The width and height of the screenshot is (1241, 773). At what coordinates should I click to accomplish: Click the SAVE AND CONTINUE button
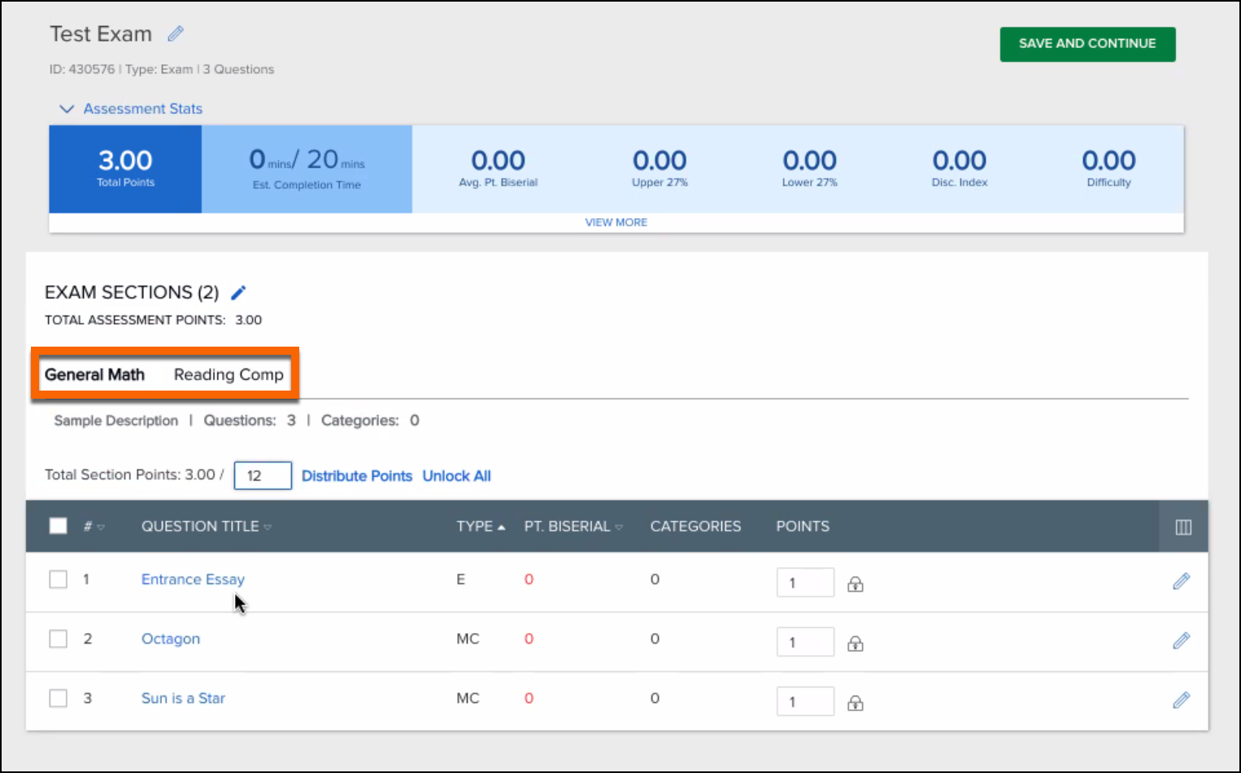coord(1087,44)
